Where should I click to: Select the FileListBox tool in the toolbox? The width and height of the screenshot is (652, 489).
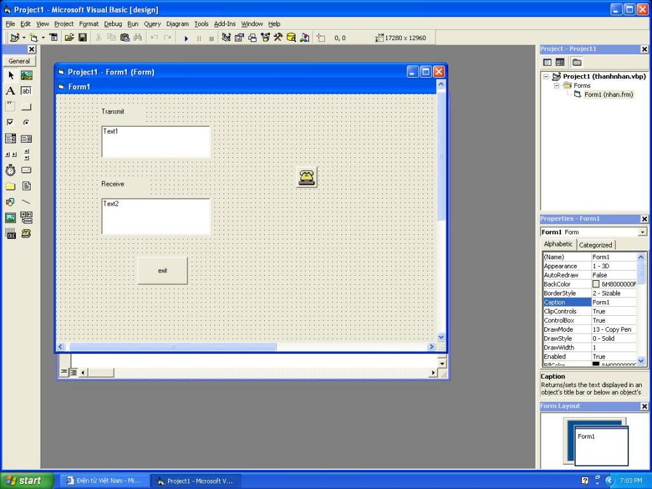[27, 186]
